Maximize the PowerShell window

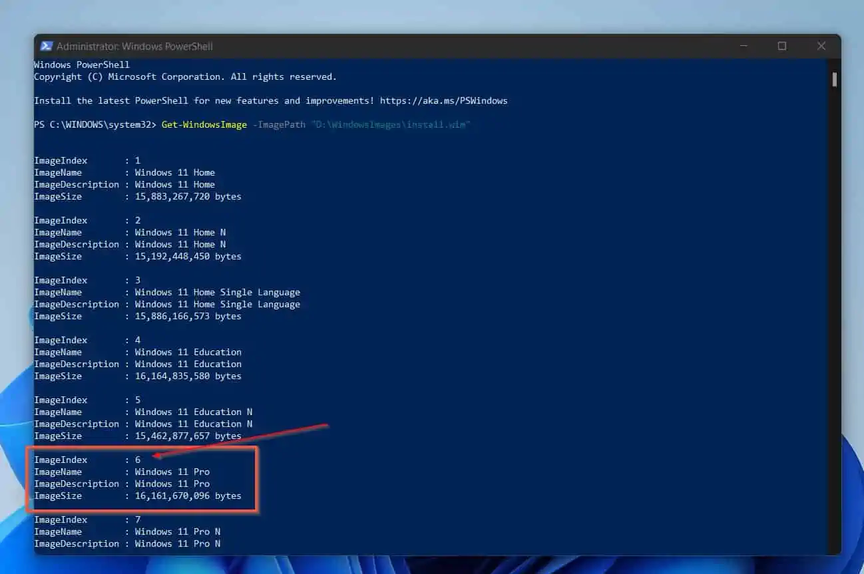(x=782, y=46)
